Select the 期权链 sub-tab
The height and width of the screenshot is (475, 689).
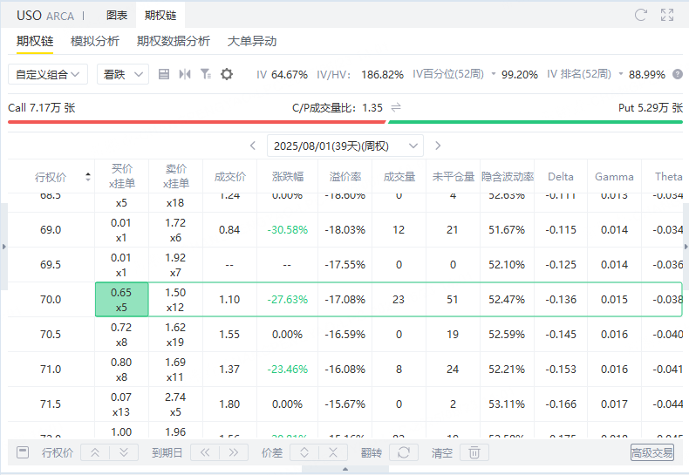coord(35,41)
